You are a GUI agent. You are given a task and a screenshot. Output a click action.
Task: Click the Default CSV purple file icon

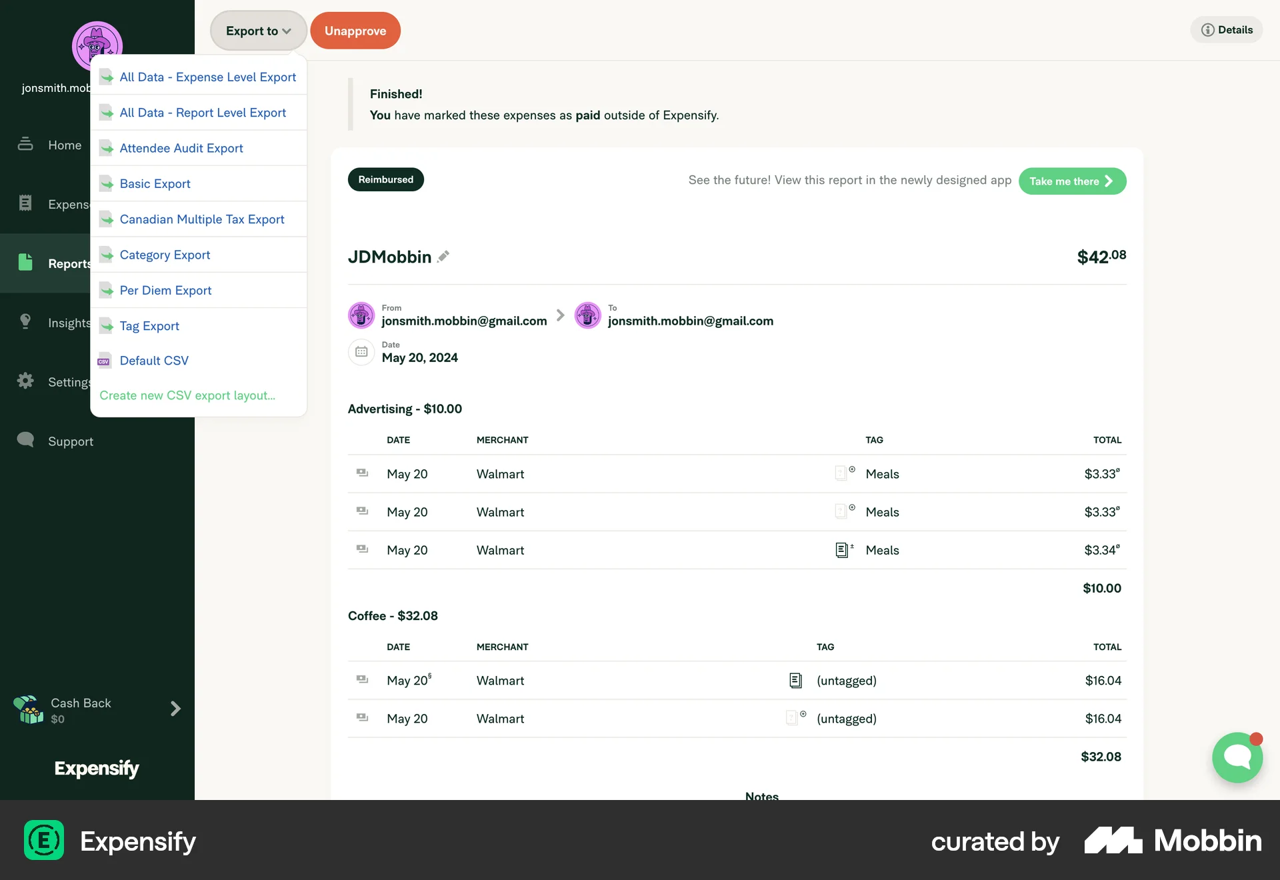tap(105, 360)
